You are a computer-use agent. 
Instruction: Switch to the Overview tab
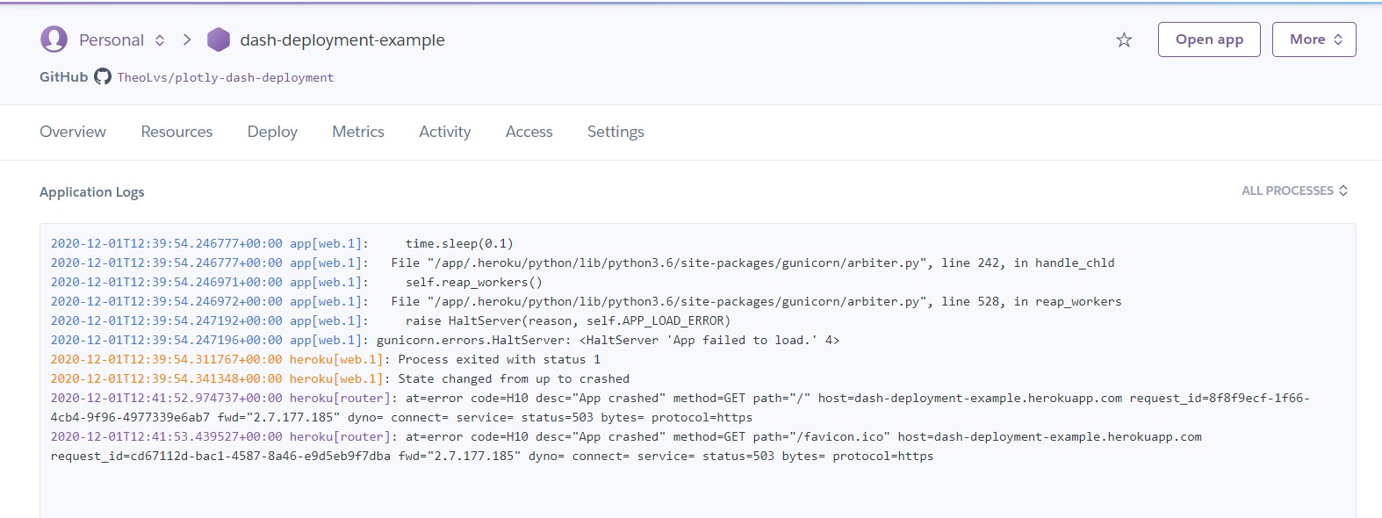point(73,132)
